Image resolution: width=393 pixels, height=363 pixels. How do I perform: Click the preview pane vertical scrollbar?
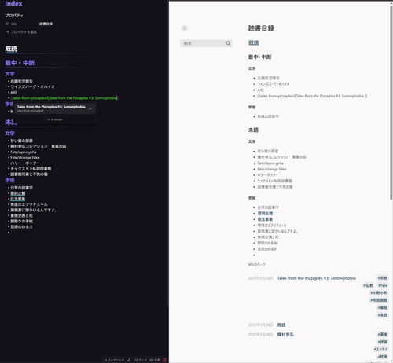pos(391,102)
